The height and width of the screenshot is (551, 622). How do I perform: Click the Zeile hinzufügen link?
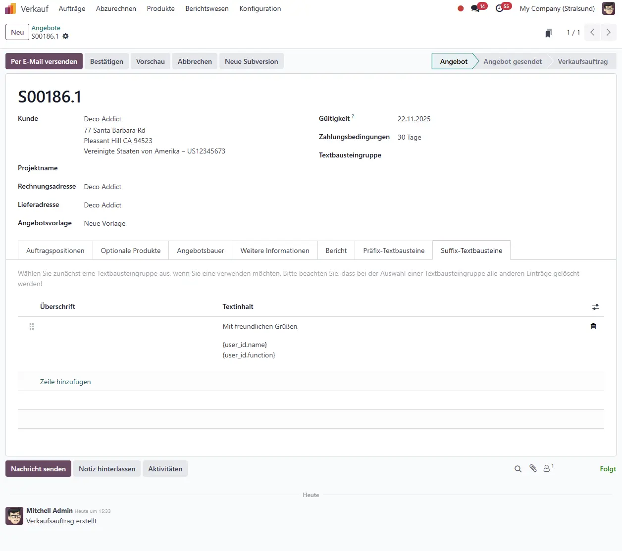[x=65, y=382]
